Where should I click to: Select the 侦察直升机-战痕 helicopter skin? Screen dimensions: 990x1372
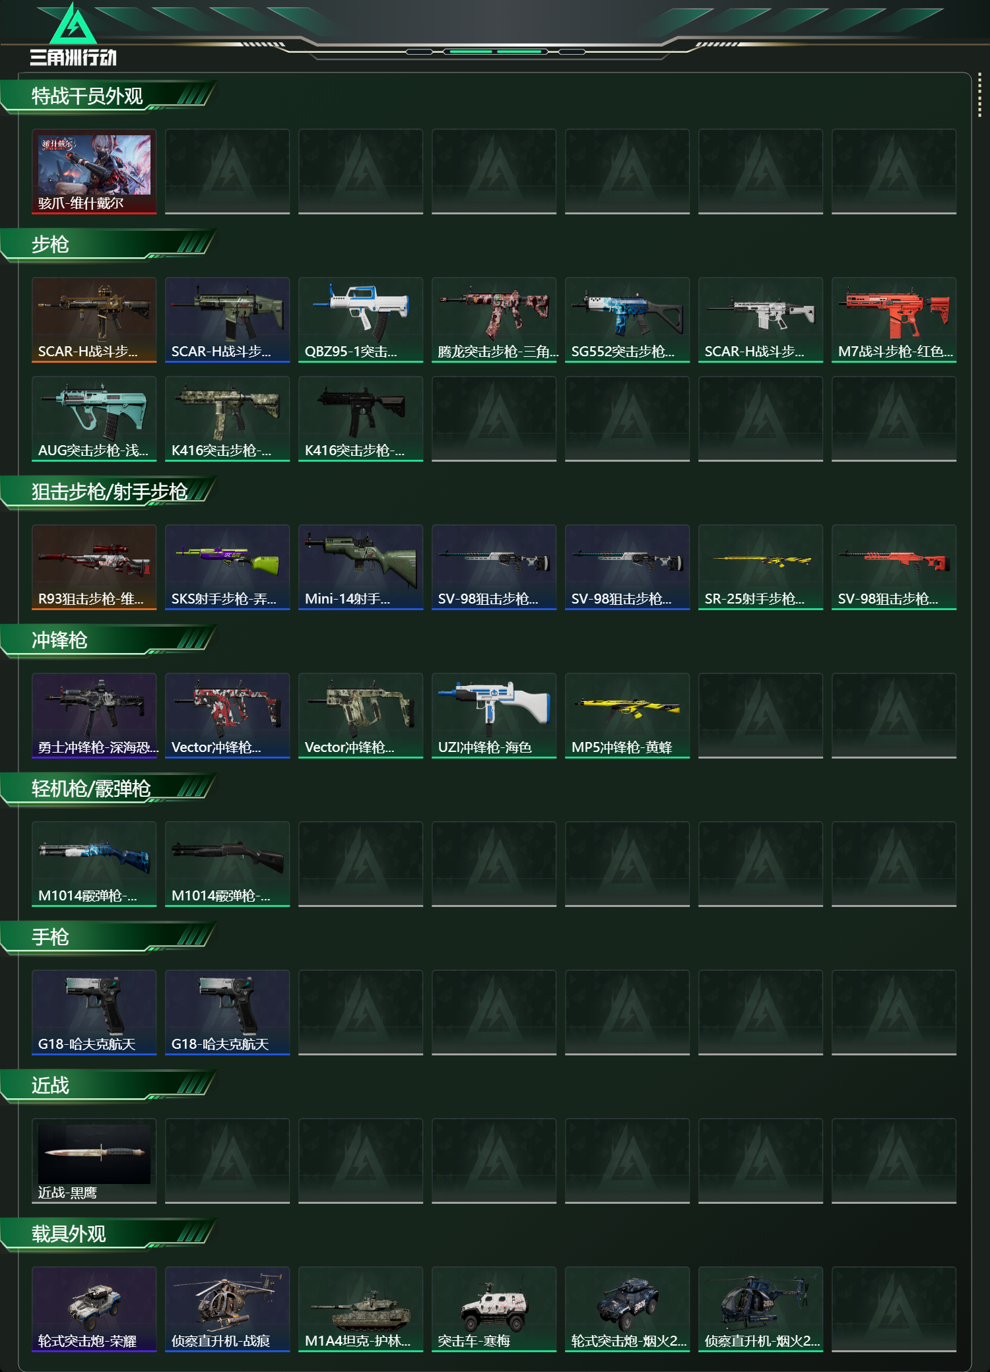(x=227, y=1309)
